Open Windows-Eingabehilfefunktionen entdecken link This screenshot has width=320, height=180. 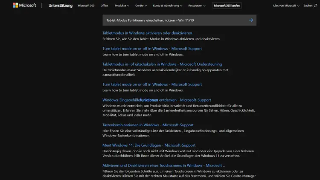coord(157,100)
